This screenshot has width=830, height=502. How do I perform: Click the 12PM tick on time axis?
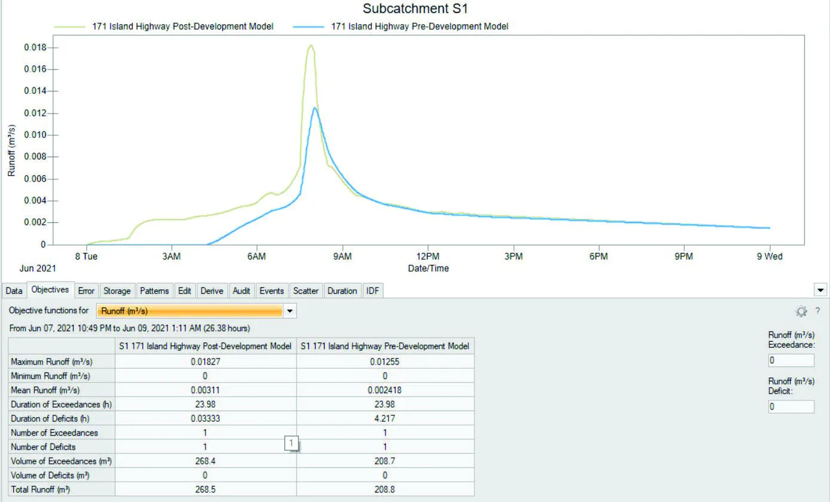[428, 256]
